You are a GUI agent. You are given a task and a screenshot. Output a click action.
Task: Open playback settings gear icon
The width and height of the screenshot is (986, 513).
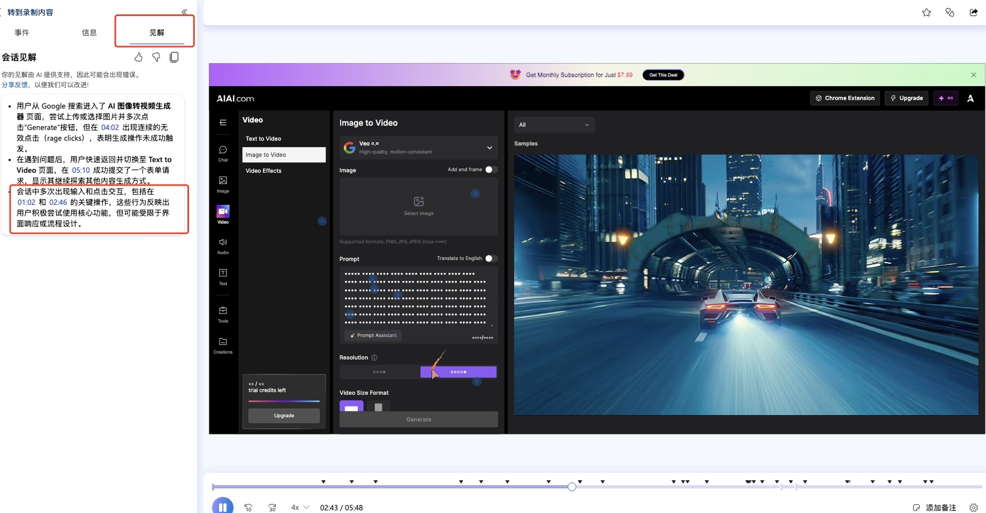[x=974, y=508]
